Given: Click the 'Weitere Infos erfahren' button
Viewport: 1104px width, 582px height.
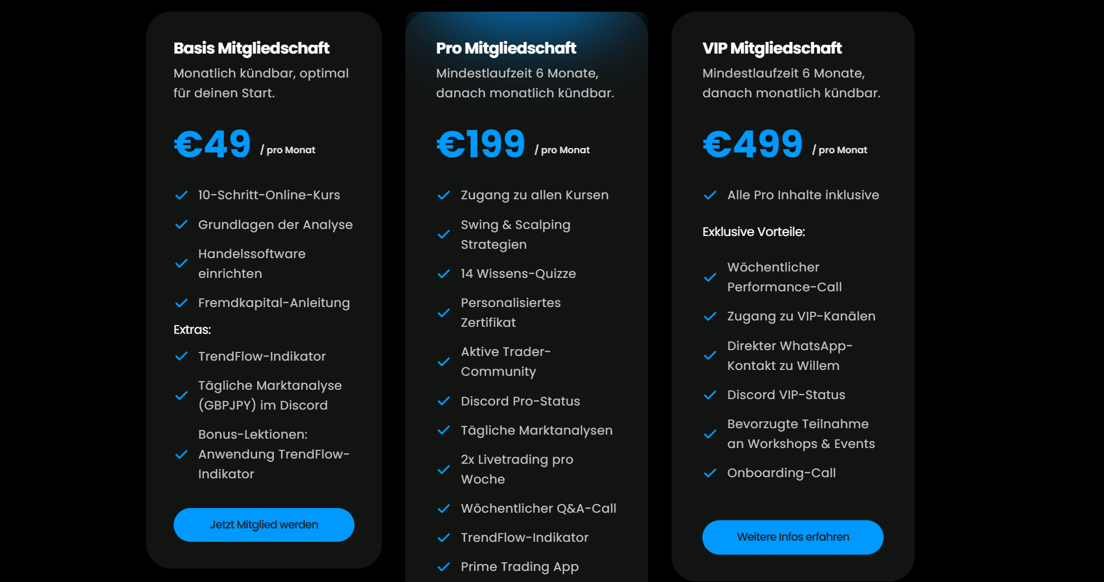Looking at the screenshot, I should [x=792, y=537].
